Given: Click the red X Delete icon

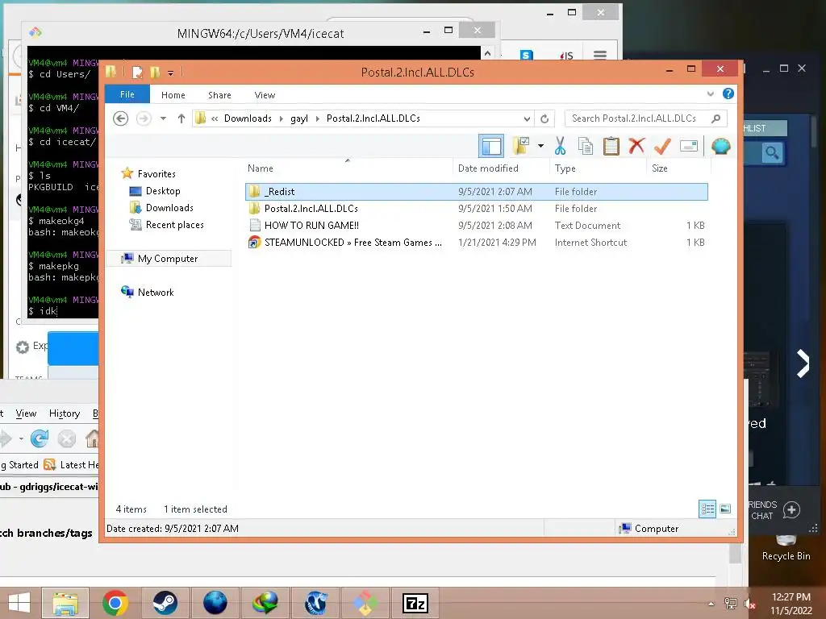Looking at the screenshot, I should point(636,146).
